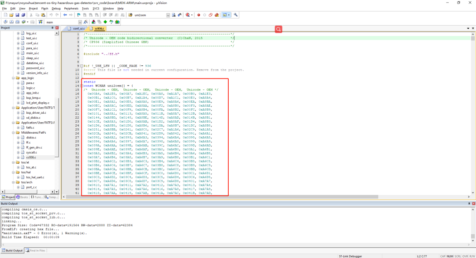476x258 pixels.
Task: Open the Project menu
Action: coord(33,8)
